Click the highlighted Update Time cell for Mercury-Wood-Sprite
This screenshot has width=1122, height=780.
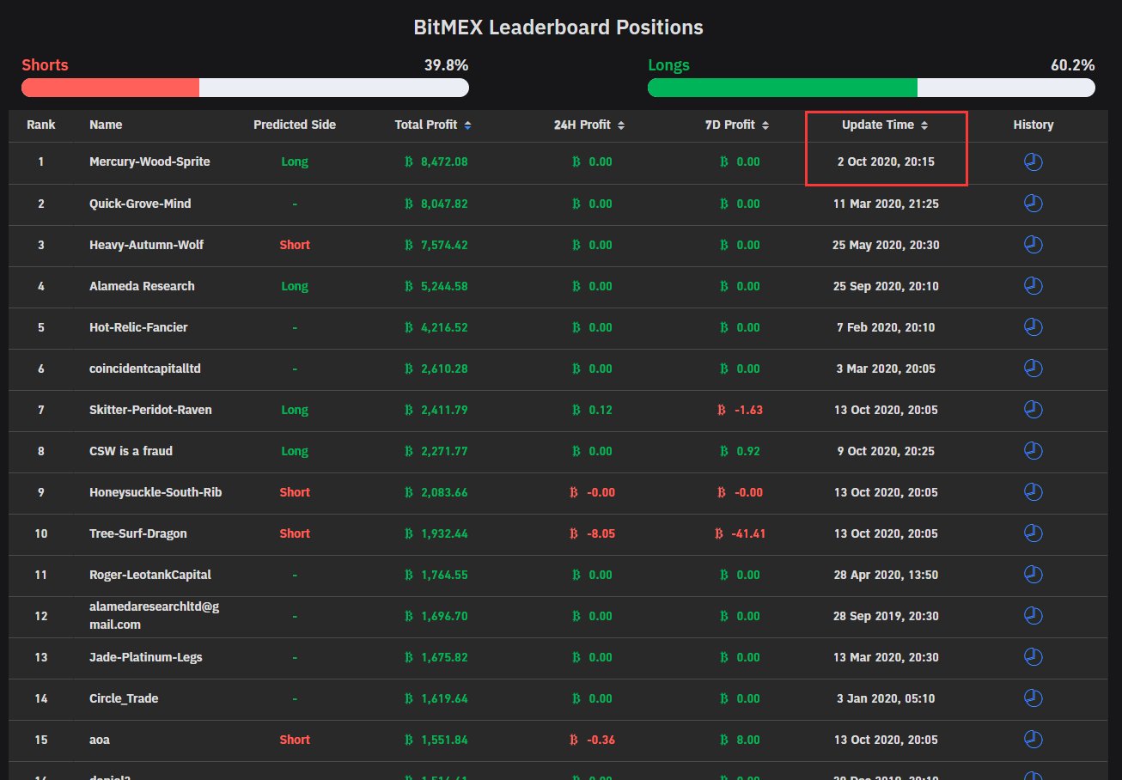[x=886, y=161]
